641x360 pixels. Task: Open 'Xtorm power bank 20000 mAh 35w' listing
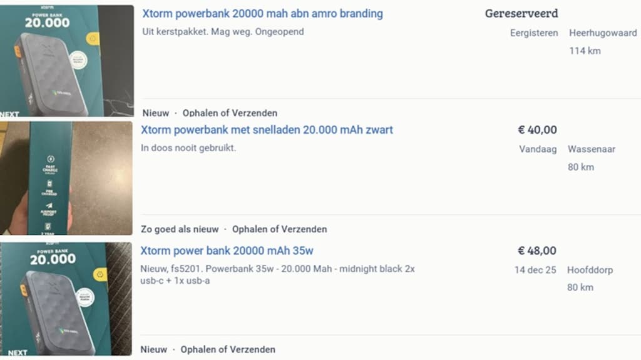227,251
